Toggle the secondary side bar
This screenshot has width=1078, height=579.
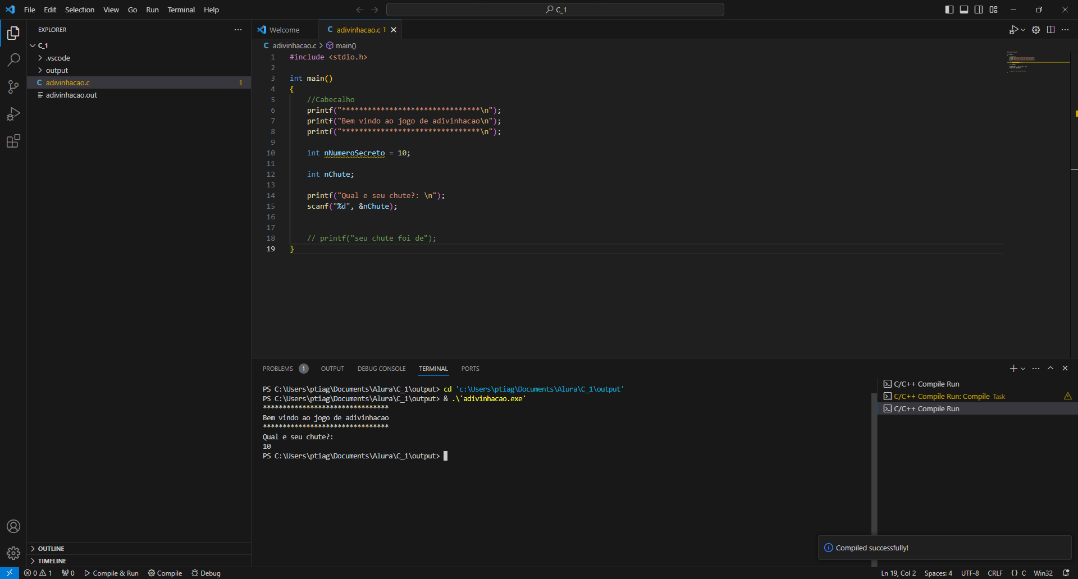click(979, 10)
